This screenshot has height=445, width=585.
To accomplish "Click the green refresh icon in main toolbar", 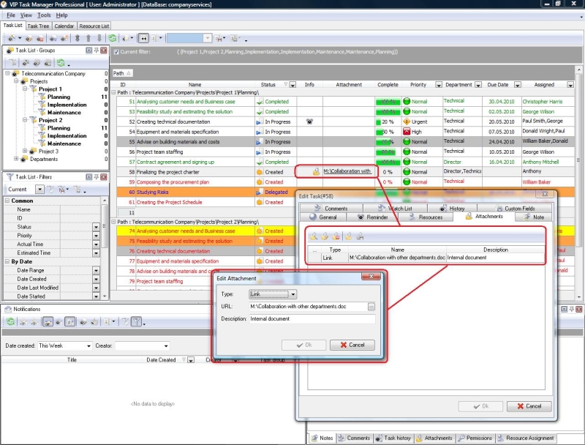I will click(112, 38).
